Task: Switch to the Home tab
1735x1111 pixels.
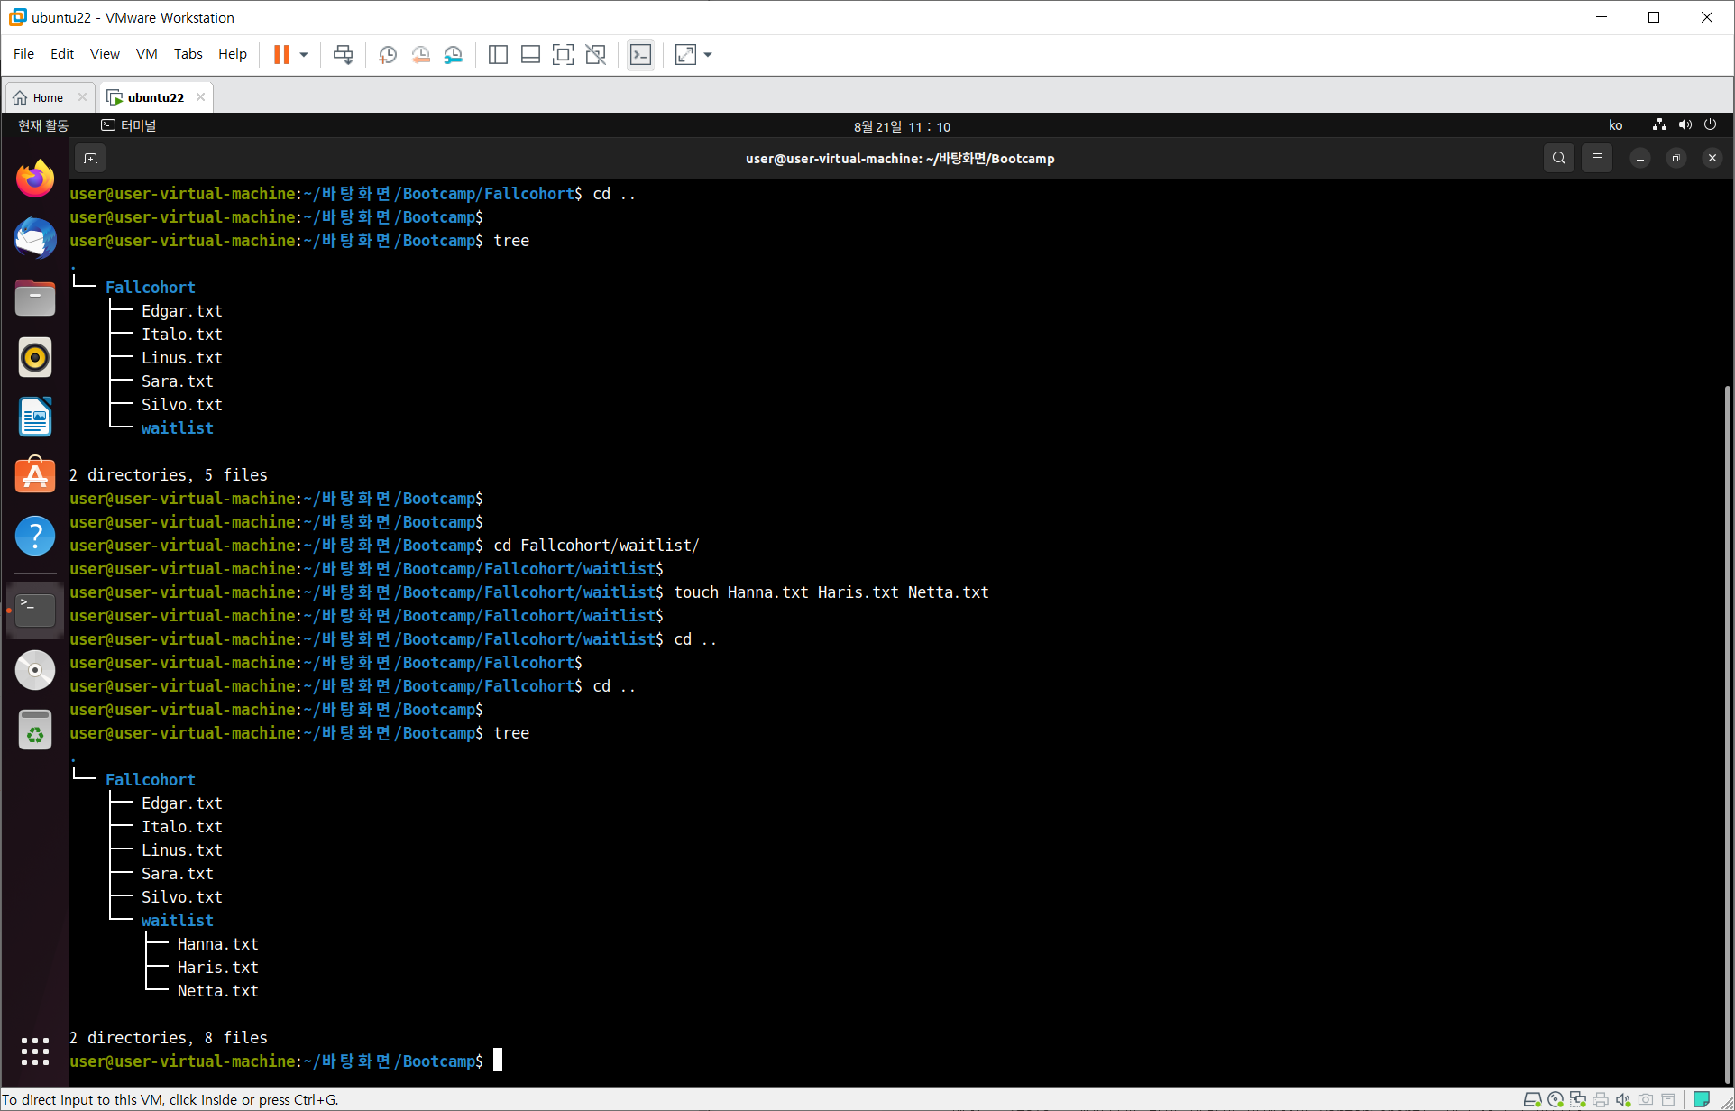Action: (48, 97)
